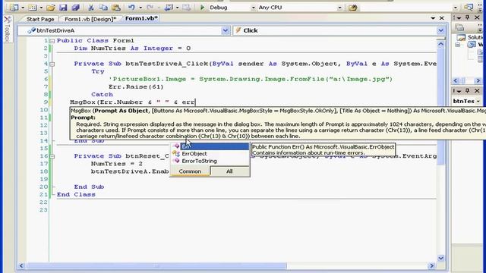486x273 pixels.
Task: Open the Click method name dropdown
Action: tap(440, 30)
